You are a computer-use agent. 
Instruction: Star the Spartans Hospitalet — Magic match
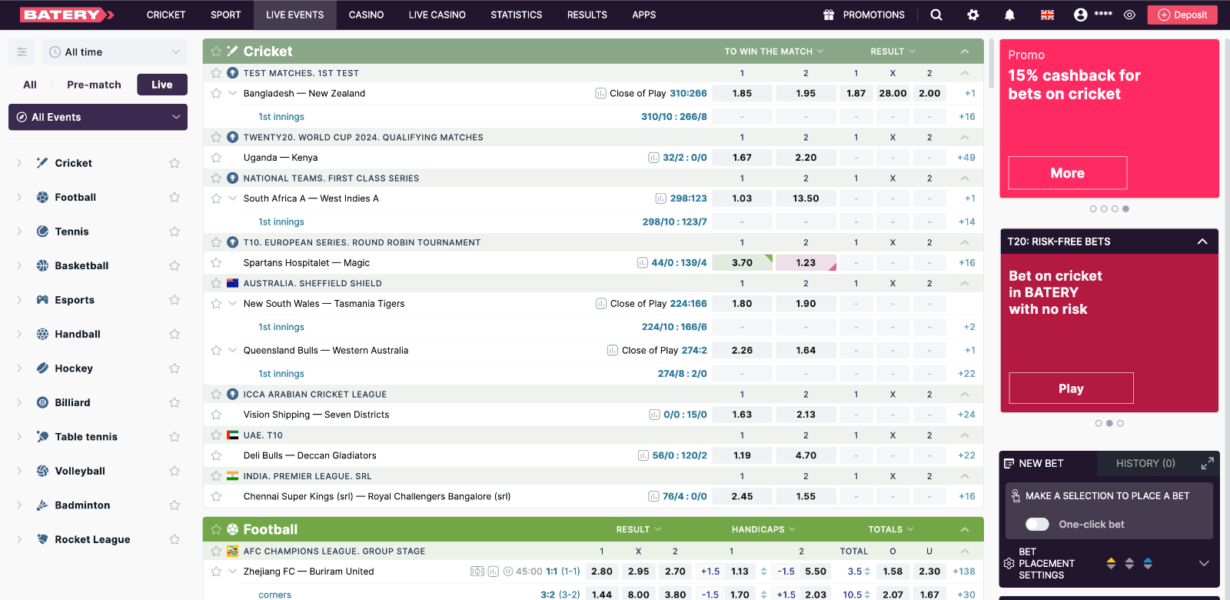pos(216,263)
